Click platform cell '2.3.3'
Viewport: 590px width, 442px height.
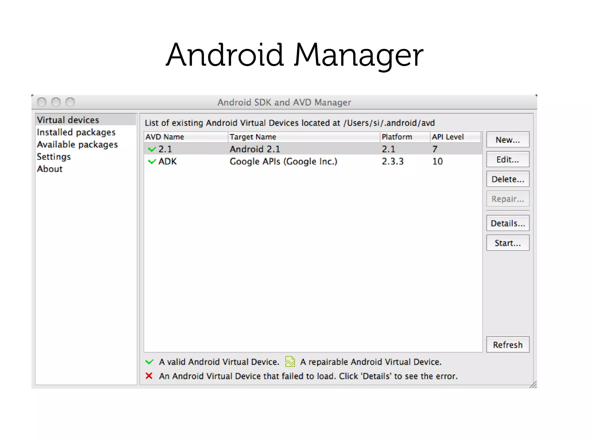393,161
